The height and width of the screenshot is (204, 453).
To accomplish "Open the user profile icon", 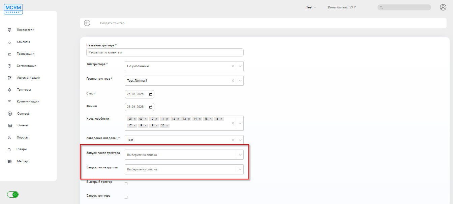I will [x=443, y=7].
